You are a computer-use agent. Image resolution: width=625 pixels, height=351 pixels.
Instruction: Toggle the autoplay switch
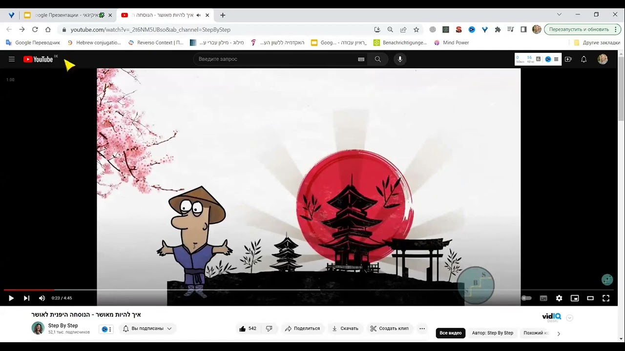[x=526, y=298]
